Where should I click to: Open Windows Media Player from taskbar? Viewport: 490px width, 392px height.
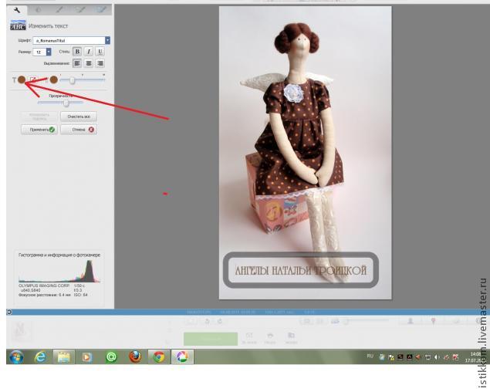[x=87, y=357]
